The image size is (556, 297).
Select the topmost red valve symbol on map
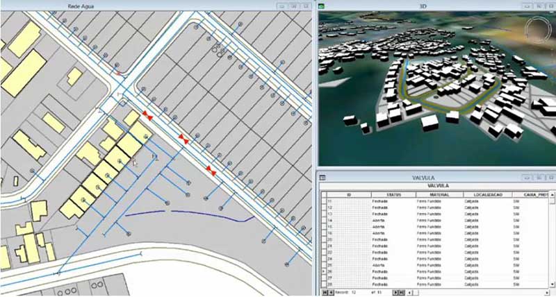(147, 114)
